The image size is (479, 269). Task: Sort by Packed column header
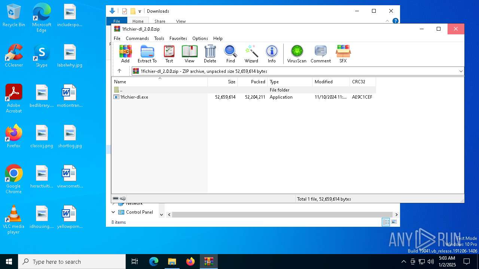click(253, 81)
